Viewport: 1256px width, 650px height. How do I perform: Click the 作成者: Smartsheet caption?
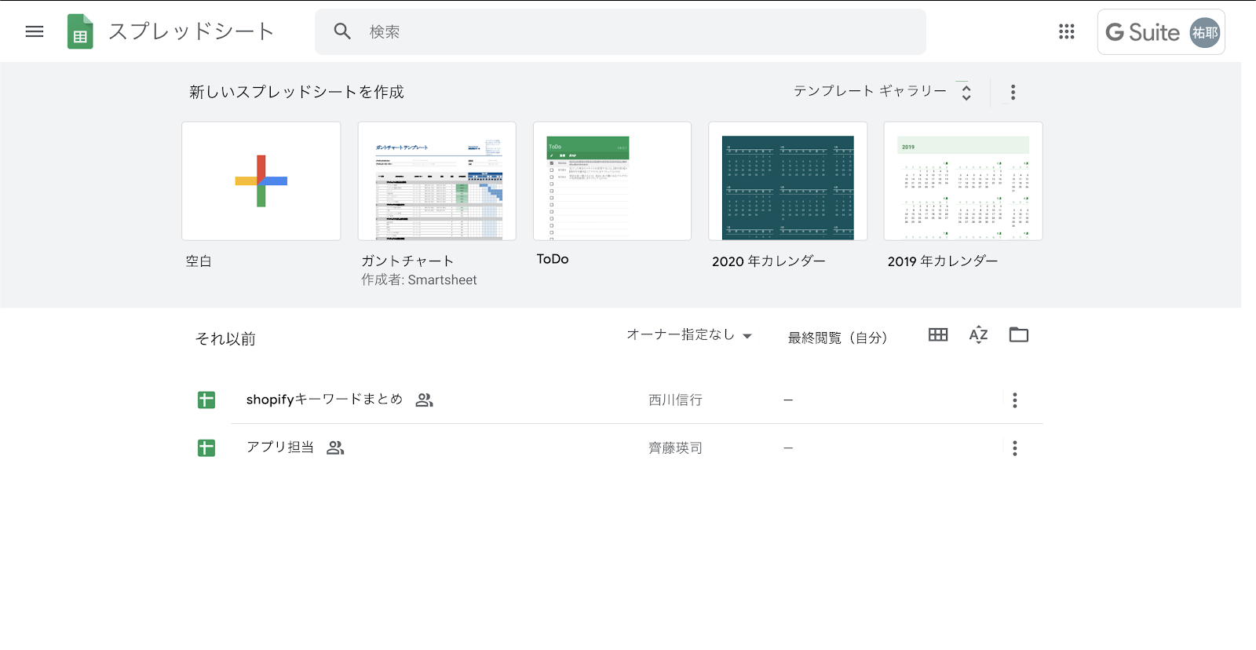pos(418,279)
